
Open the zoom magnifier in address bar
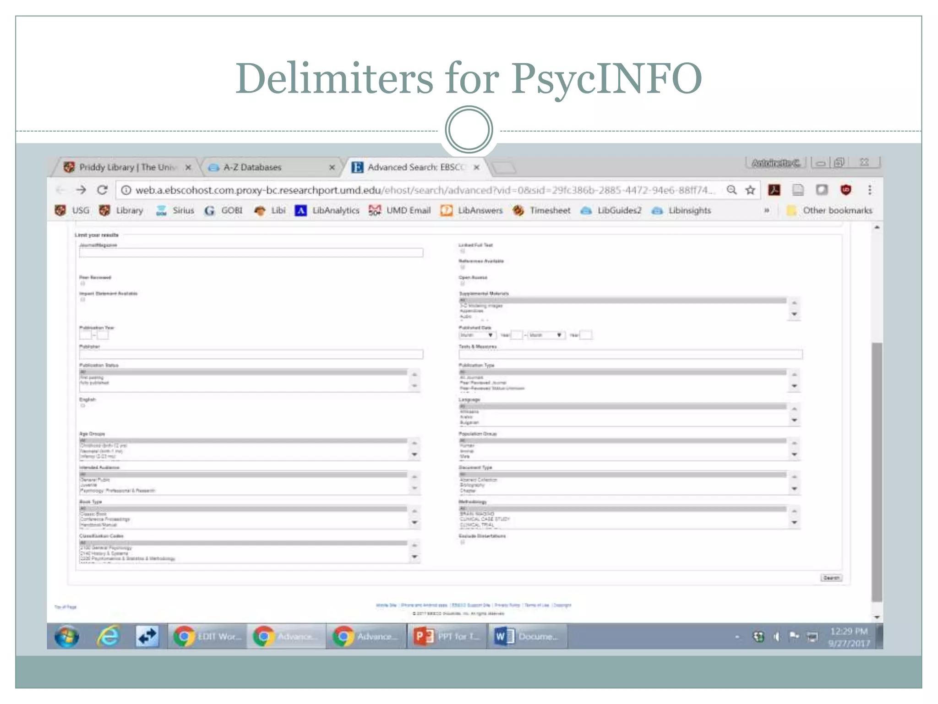pyautogui.click(x=731, y=190)
